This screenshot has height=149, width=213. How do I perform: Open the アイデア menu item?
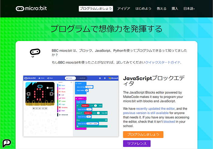(x=124, y=8)
